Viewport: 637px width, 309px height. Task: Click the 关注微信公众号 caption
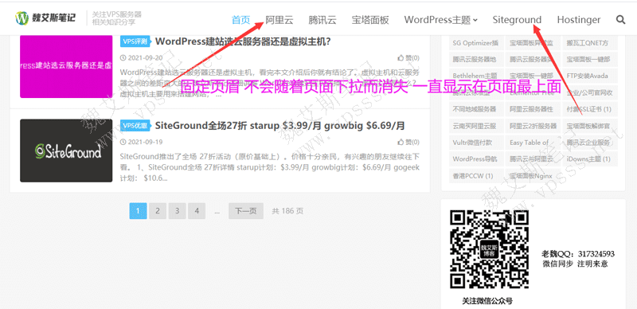(x=487, y=301)
